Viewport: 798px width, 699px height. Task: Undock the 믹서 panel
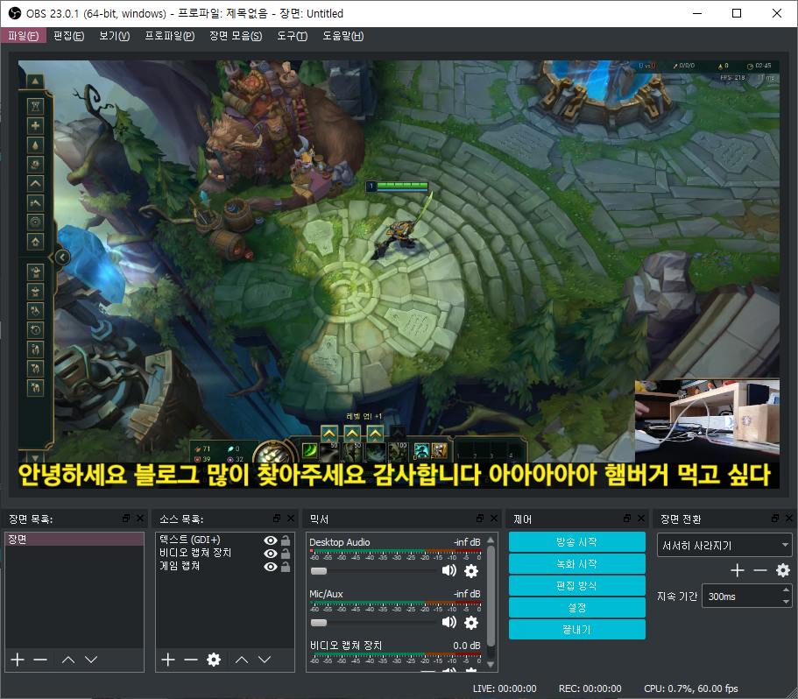pos(480,519)
